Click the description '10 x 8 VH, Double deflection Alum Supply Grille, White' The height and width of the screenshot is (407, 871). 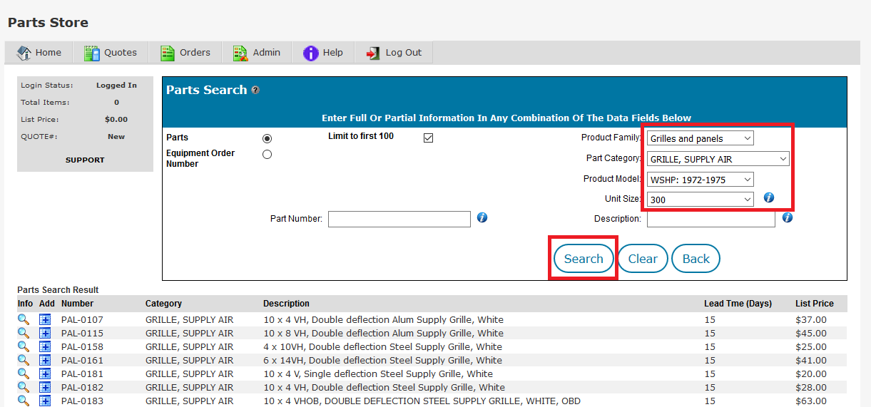[x=383, y=334]
